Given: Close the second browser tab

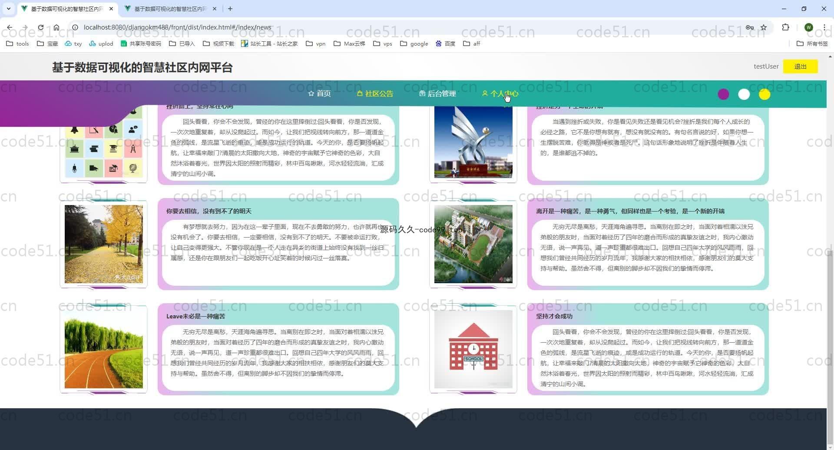Looking at the screenshot, I should coord(215,9).
